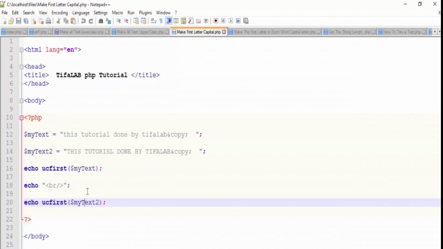
Task: Redo the last undone edit
Action: click(x=91, y=21)
